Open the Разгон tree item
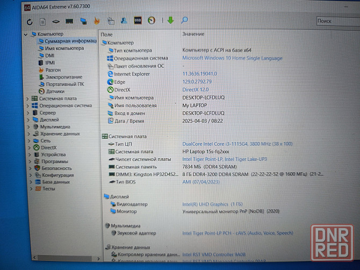The width and height of the screenshot is (360, 270). [53, 70]
